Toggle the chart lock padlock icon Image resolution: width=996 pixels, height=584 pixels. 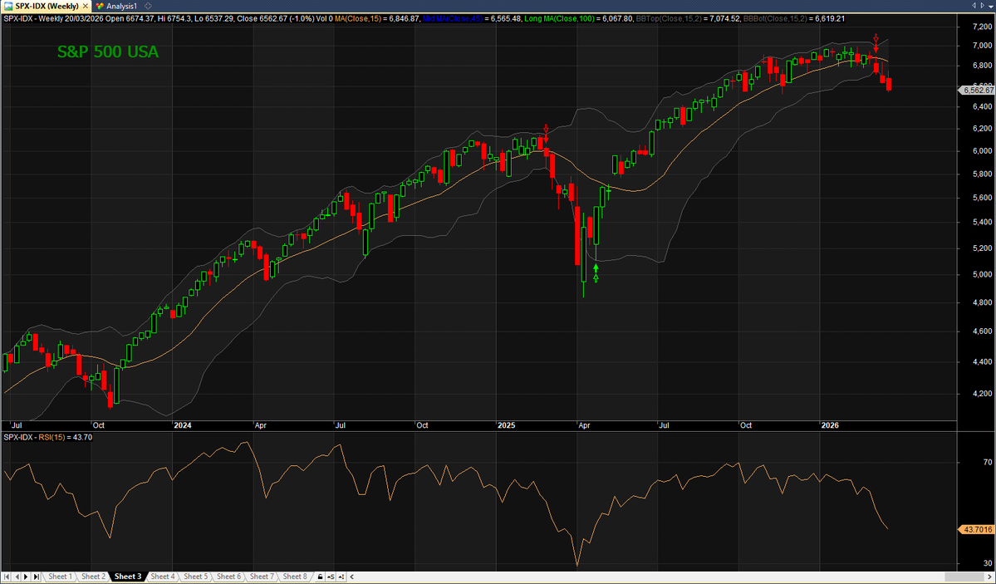point(320,577)
